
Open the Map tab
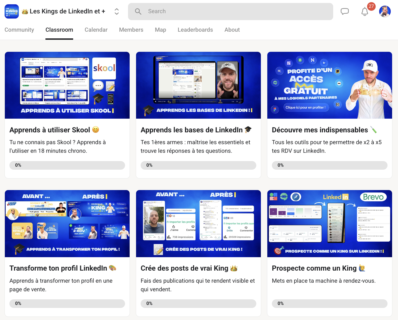(160, 30)
